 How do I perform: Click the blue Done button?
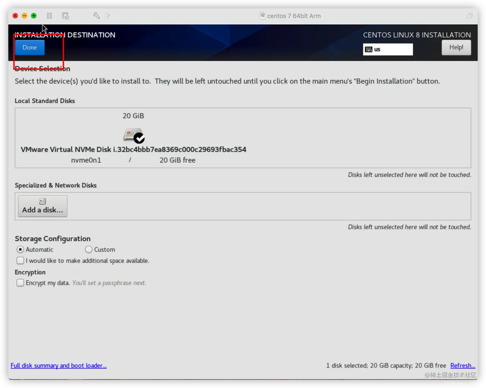click(30, 47)
